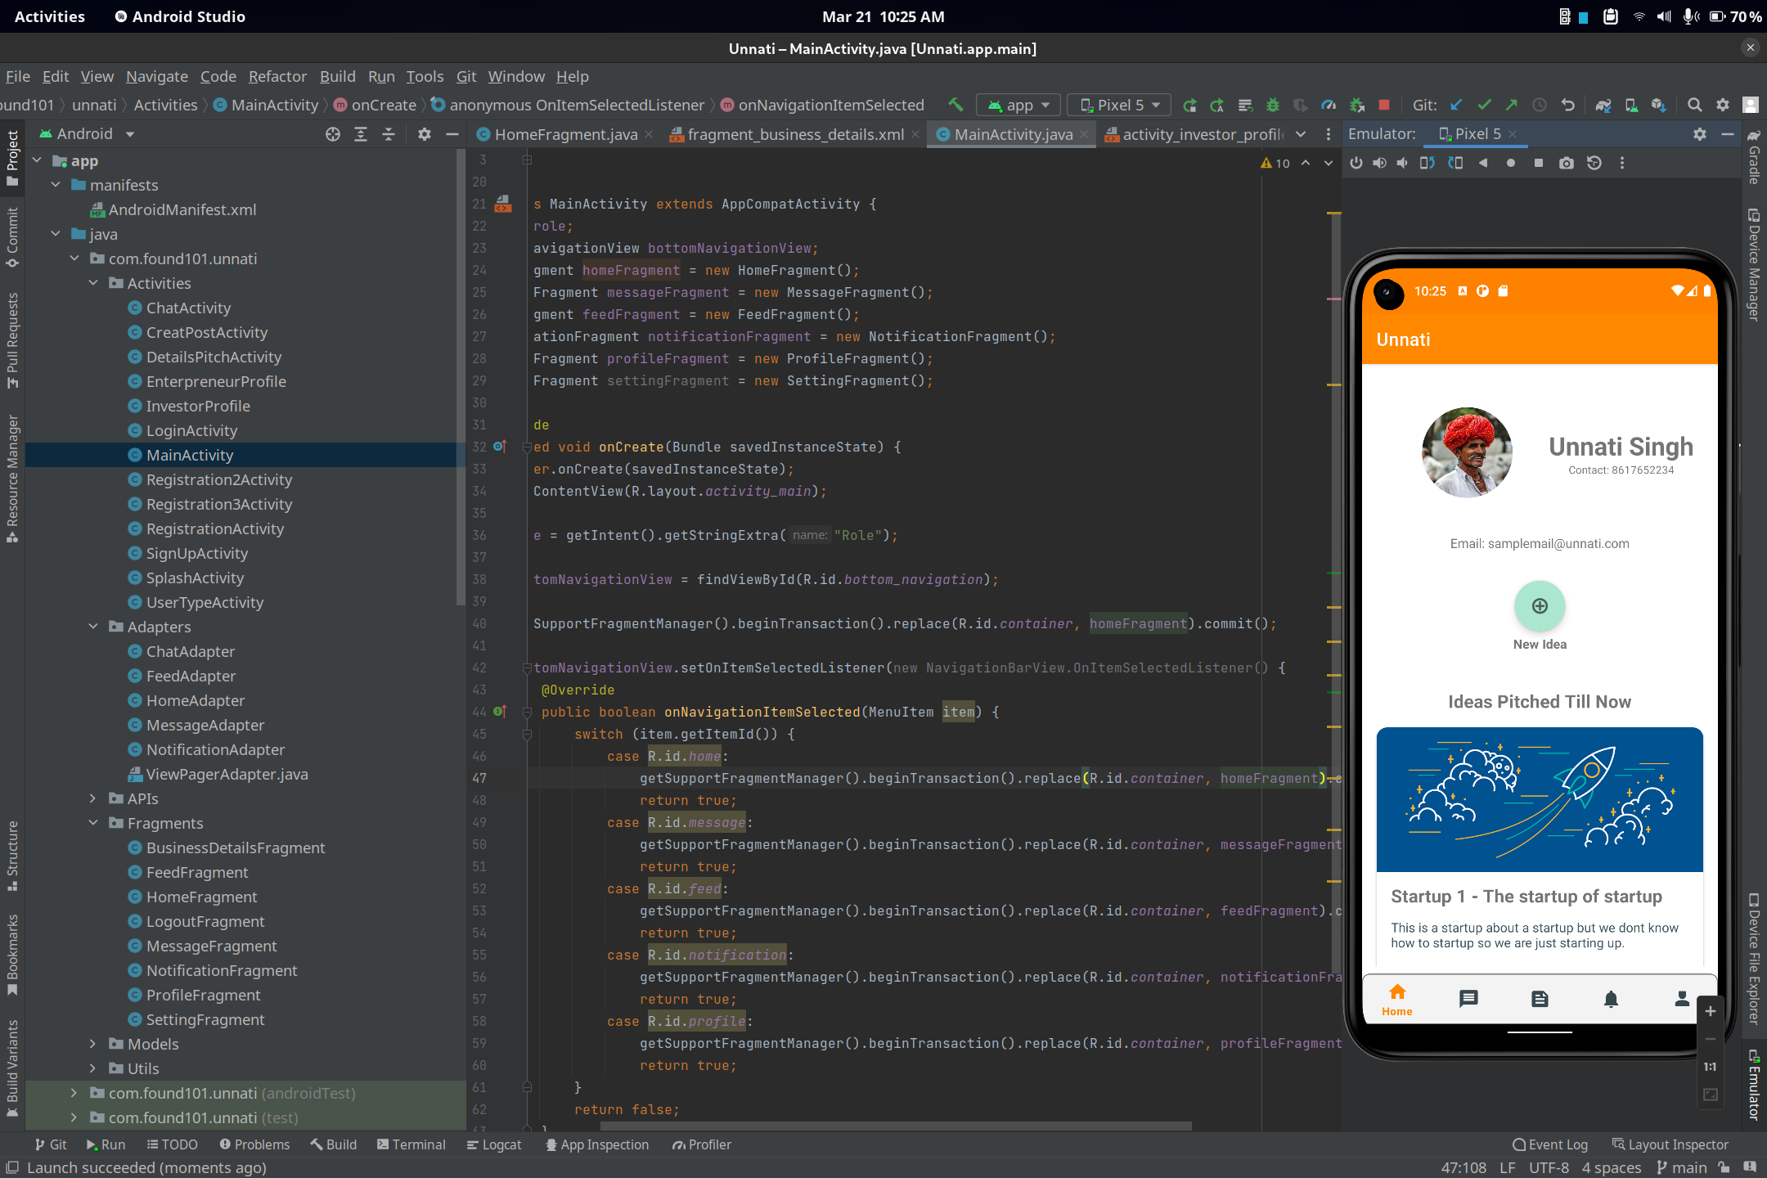Click Git Update Project blue arrow

click(1456, 105)
